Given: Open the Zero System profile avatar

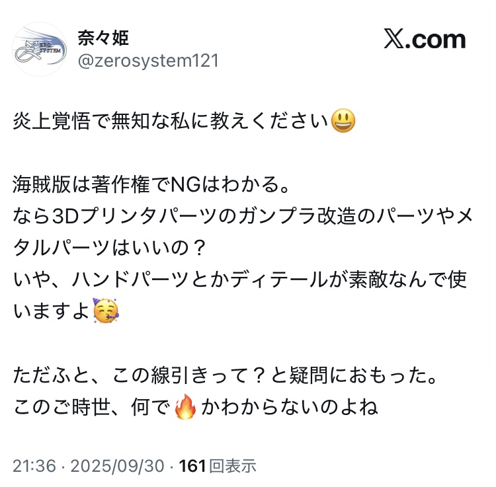Looking at the screenshot, I should [40, 50].
